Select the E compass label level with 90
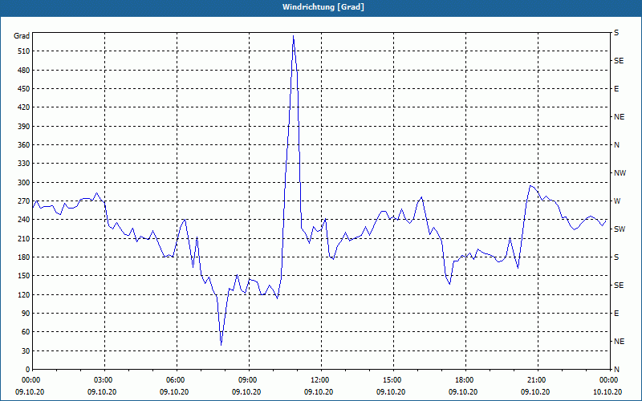This screenshot has height=401, width=642. tap(616, 314)
